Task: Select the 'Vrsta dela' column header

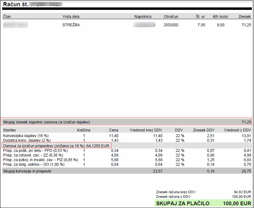Action: click(71, 17)
